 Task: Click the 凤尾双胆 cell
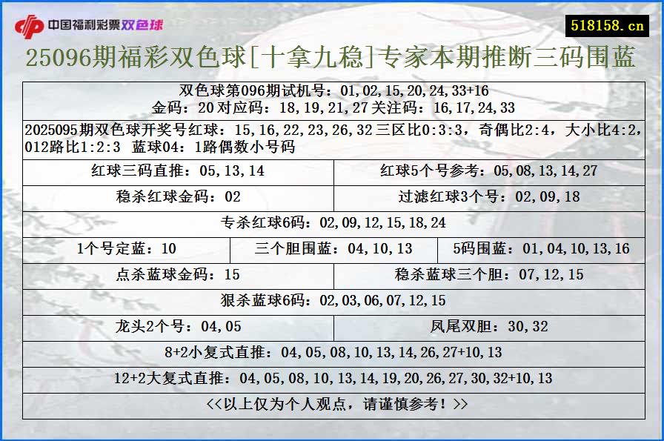click(487, 325)
